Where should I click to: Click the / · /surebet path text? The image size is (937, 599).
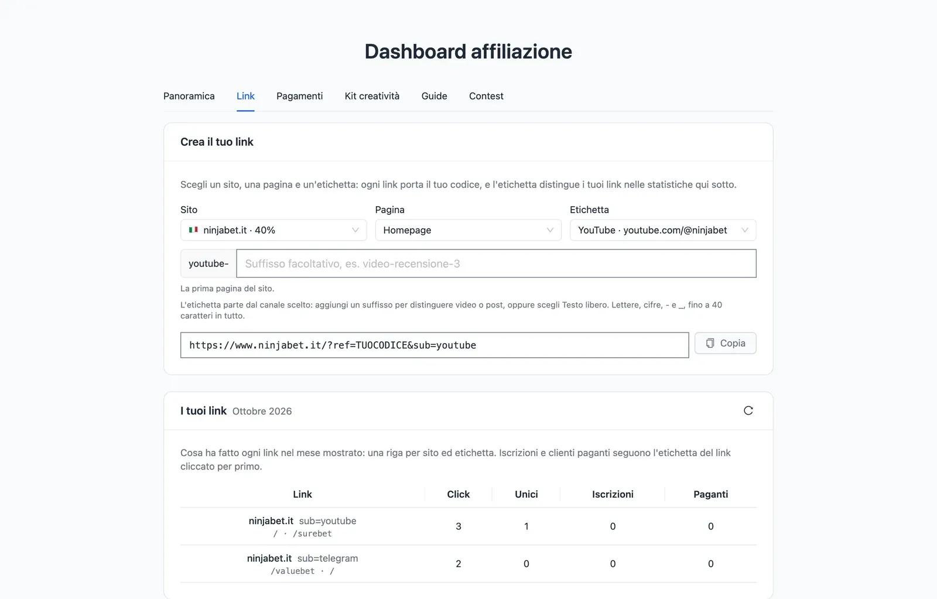302,533
